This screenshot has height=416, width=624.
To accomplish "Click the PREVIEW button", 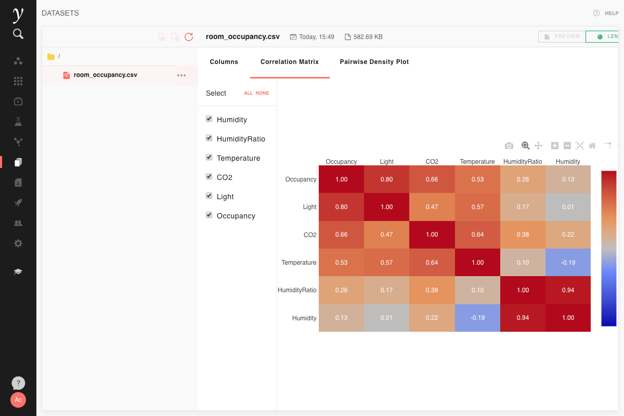I will coord(562,36).
